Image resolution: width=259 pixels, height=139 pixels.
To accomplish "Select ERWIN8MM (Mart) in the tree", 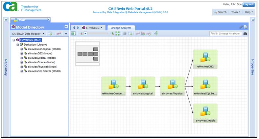I will pos(31,40).
